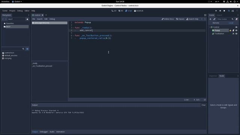This screenshot has width=240, height=135.
Task: Fold the _ready function
Action: 73,28
